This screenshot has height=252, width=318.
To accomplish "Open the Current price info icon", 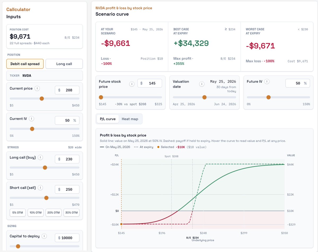I will (37, 88).
